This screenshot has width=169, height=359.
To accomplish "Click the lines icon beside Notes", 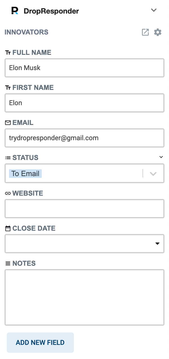I will pyautogui.click(x=8, y=263).
